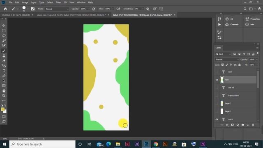Open the brush preset picker dropdown
Image resolution: width=263 pixels, height=148 pixels.
pyautogui.click(x=28, y=9)
